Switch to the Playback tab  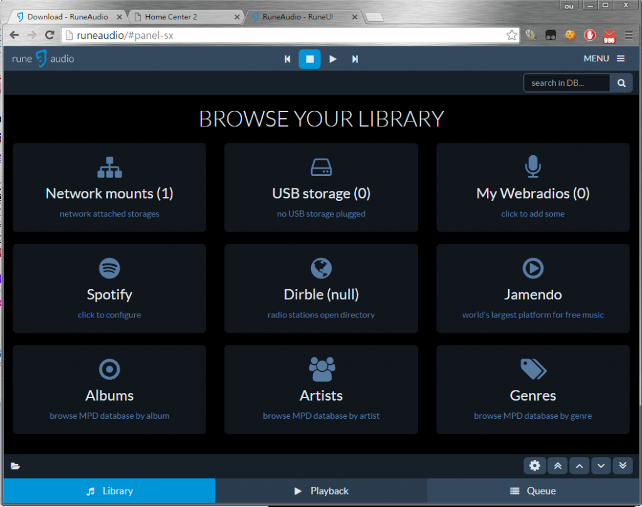[x=321, y=491]
